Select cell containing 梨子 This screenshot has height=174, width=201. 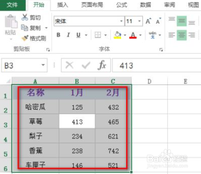click(36, 136)
